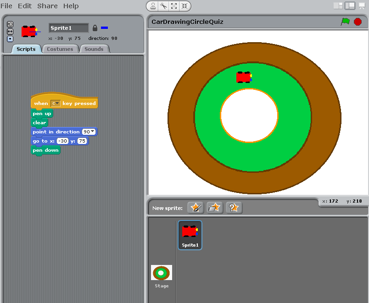Click the red car sprite on stage
The width and height of the screenshot is (369, 303).
tap(244, 77)
